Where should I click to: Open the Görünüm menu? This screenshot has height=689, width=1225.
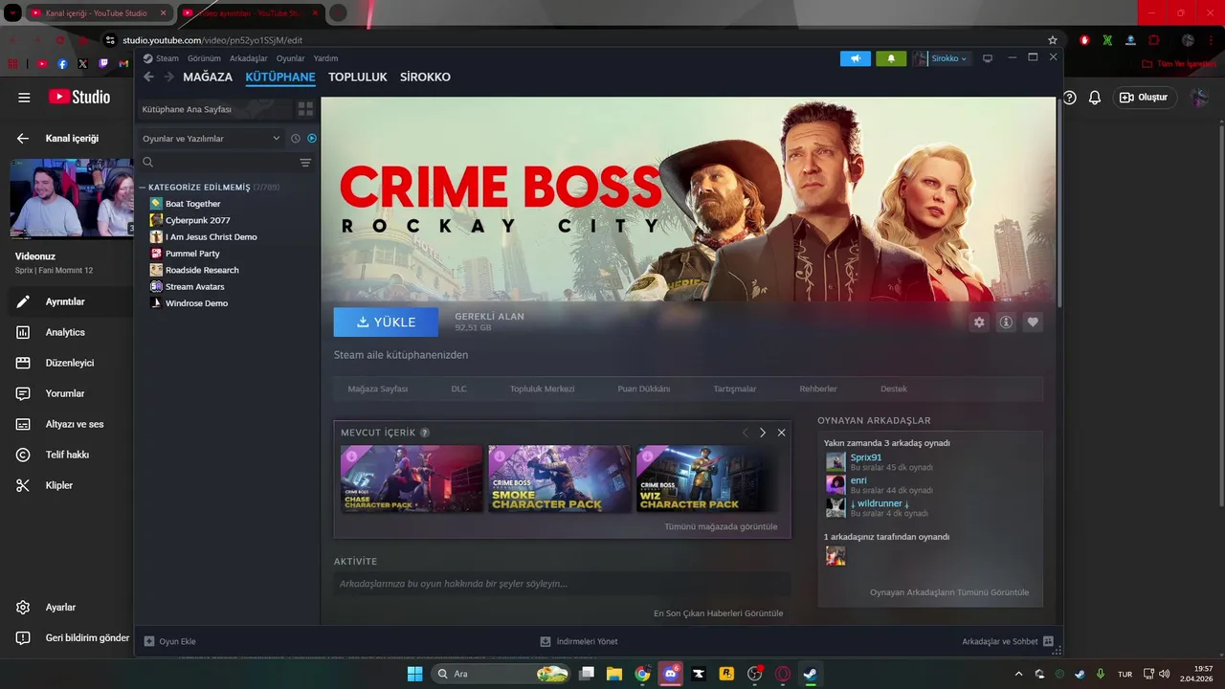205,58
